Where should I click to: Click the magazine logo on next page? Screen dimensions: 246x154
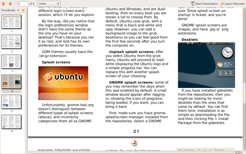[134, 143]
